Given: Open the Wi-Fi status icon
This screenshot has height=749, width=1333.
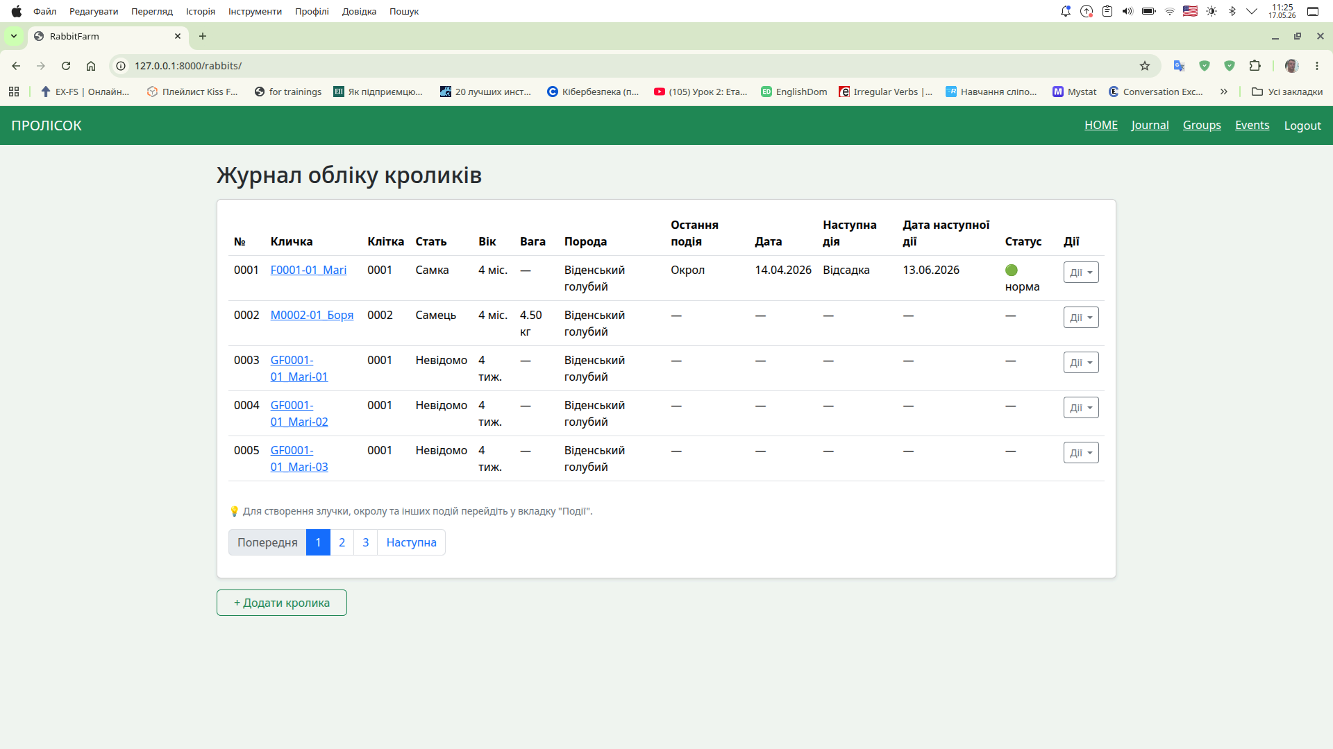Looking at the screenshot, I should tap(1170, 11).
